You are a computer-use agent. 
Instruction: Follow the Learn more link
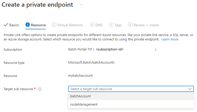(170, 39)
